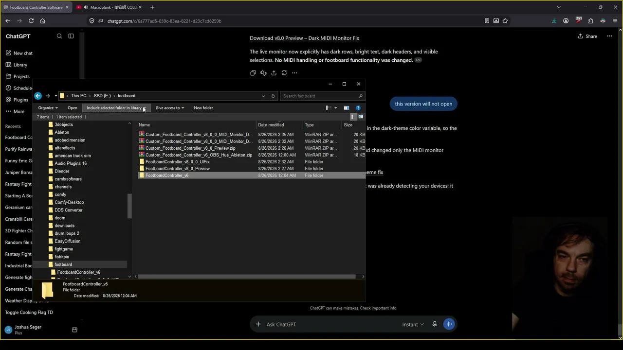Collapse the ChatGPT sidebar
The height and width of the screenshot is (350, 623).
tap(71, 36)
